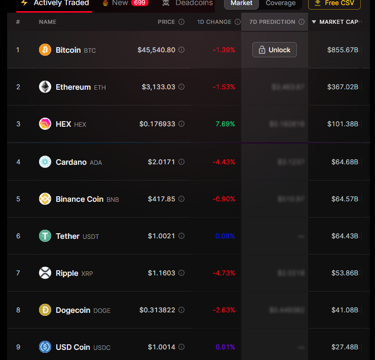Switch to the Coverage view toggle
Screen dimensions: 375x360
click(x=280, y=3)
